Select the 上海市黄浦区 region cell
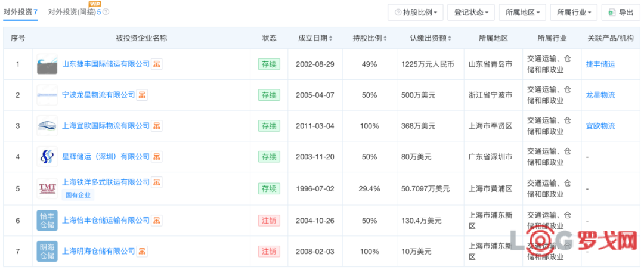 coord(490,189)
